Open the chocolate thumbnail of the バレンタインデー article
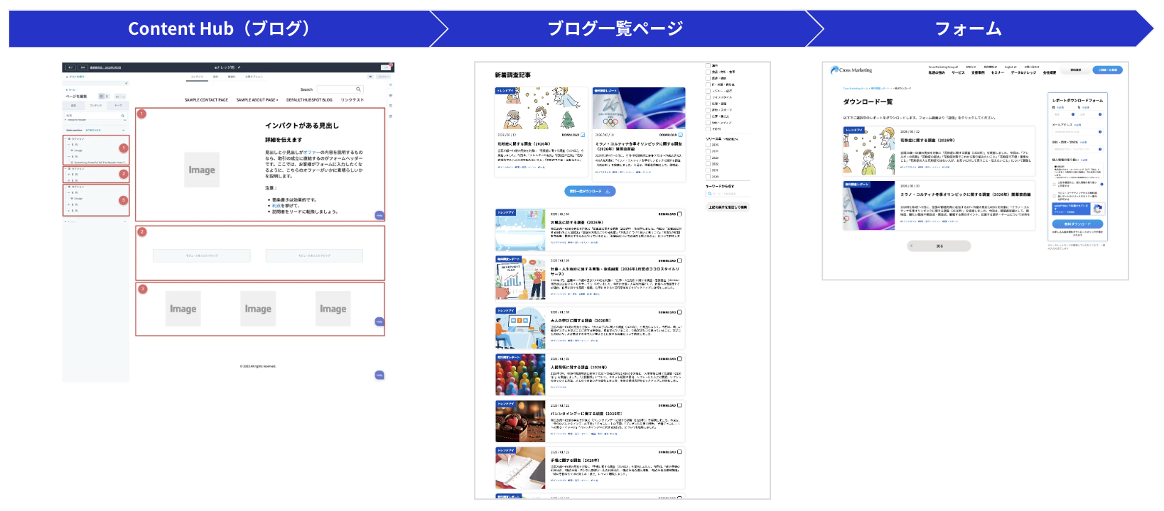Image resolution: width=1164 pixels, height=511 pixels. 520,421
